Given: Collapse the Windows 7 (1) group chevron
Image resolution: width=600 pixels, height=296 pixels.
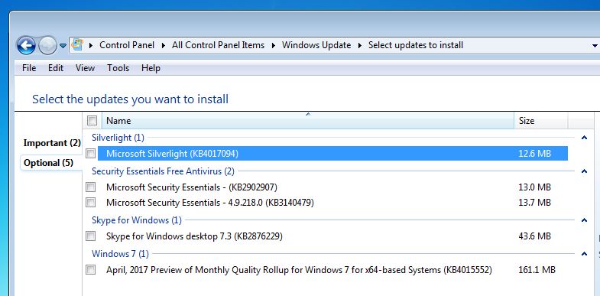Looking at the screenshot, I should pos(584,254).
